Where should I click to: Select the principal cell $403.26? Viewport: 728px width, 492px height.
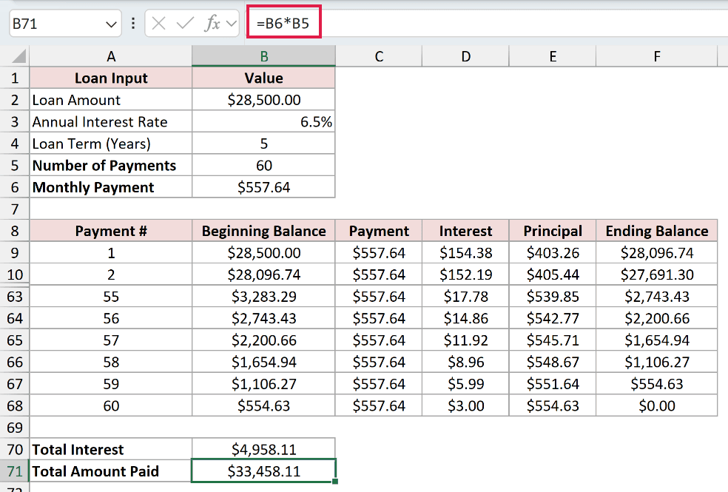tap(553, 252)
